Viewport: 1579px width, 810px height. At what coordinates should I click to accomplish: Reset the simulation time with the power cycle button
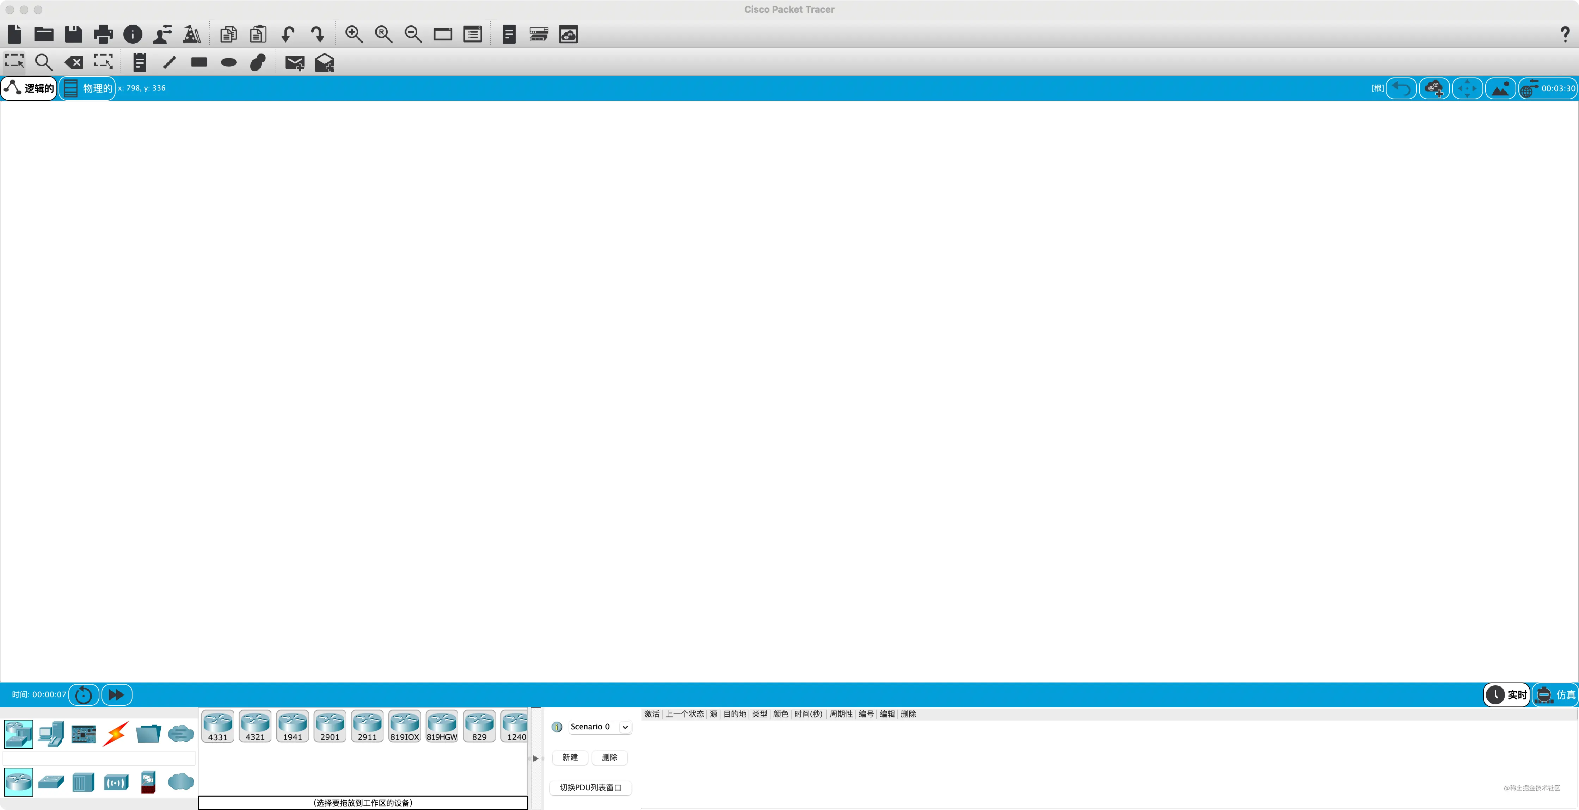pos(84,694)
